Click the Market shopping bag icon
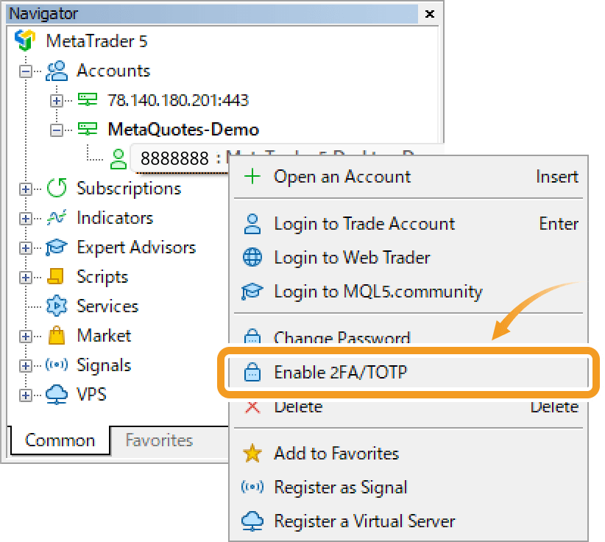605x542 pixels. click(x=57, y=335)
